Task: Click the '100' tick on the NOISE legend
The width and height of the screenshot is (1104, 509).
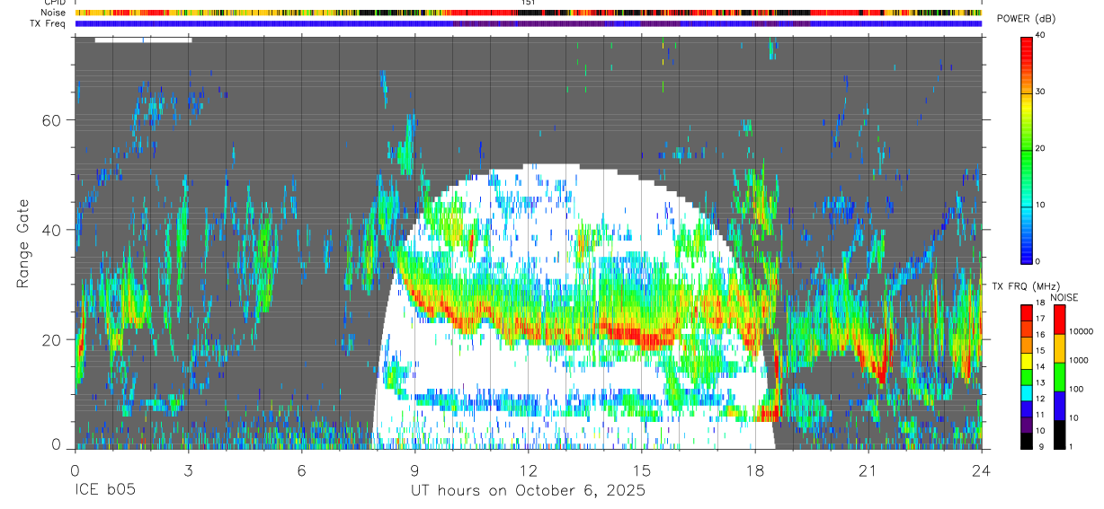Action: click(1076, 389)
